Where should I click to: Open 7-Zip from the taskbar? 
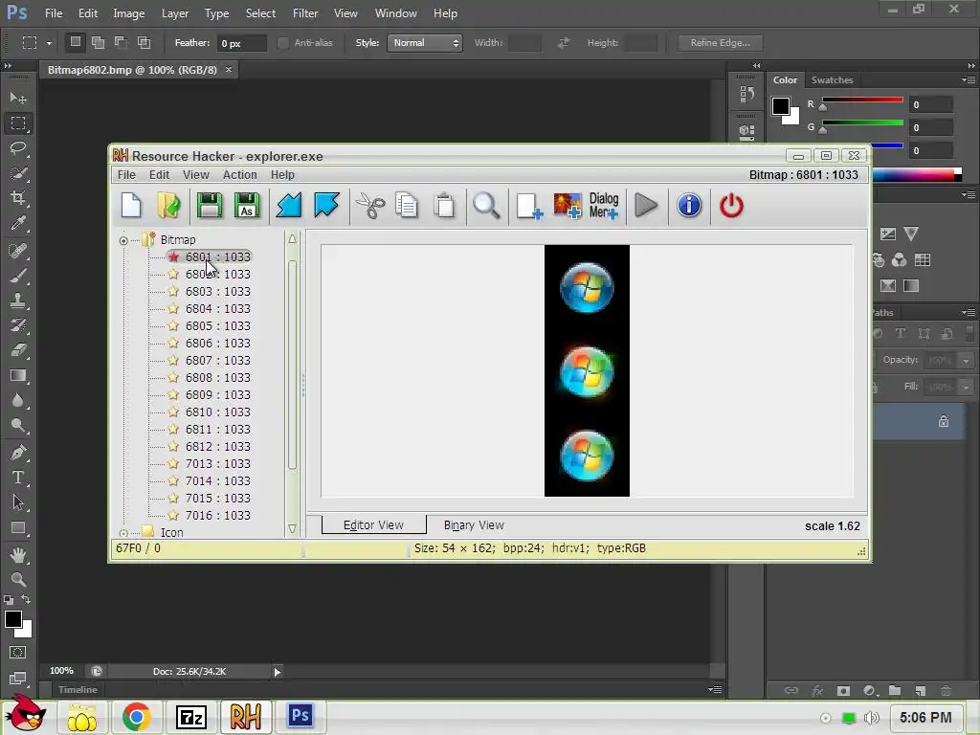pyautogui.click(x=190, y=717)
